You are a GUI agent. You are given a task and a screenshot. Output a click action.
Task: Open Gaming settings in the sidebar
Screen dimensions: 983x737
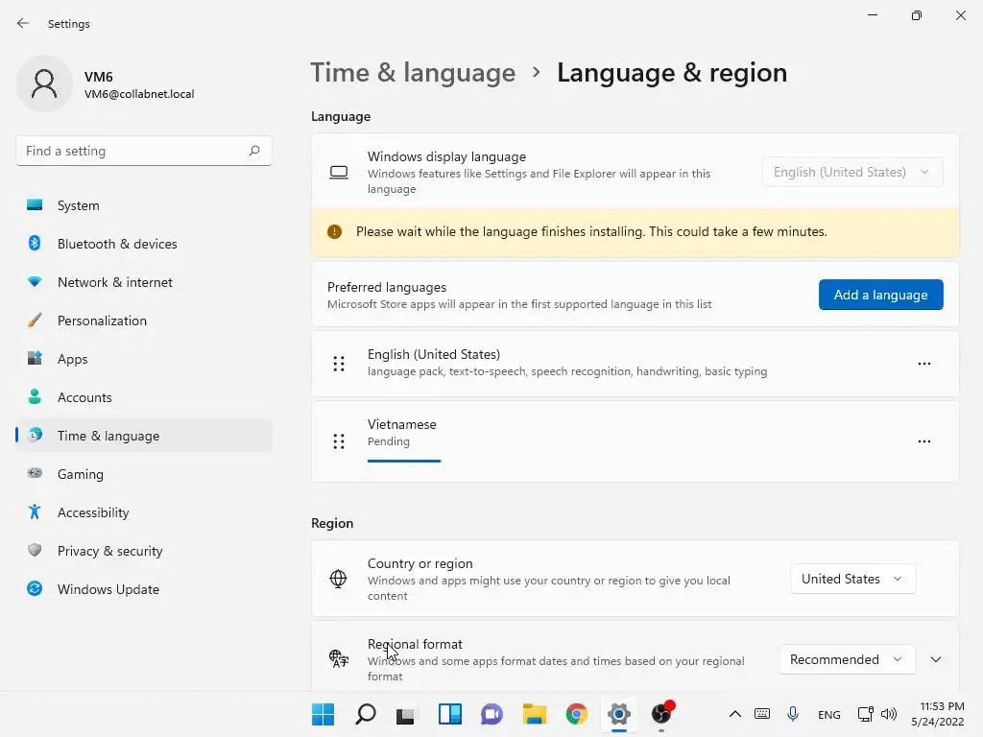[144, 474]
